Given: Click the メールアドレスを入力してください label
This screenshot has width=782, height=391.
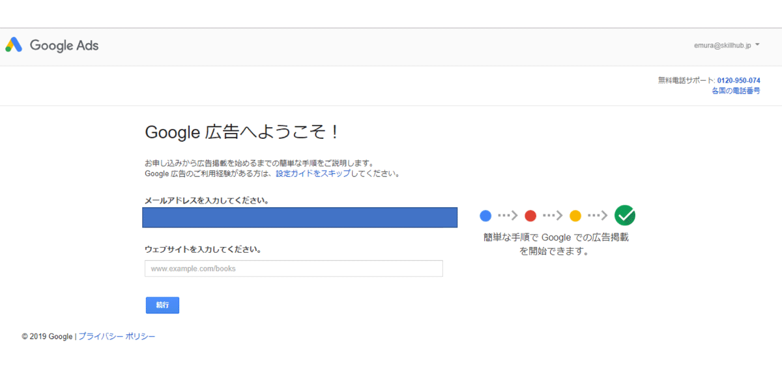Looking at the screenshot, I should click(x=207, y=201).
